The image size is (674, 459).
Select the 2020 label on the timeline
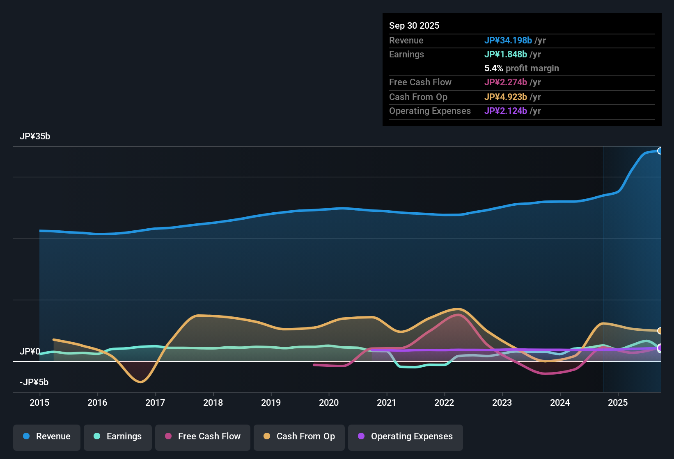pyautogui.click(x=328, y=403)
